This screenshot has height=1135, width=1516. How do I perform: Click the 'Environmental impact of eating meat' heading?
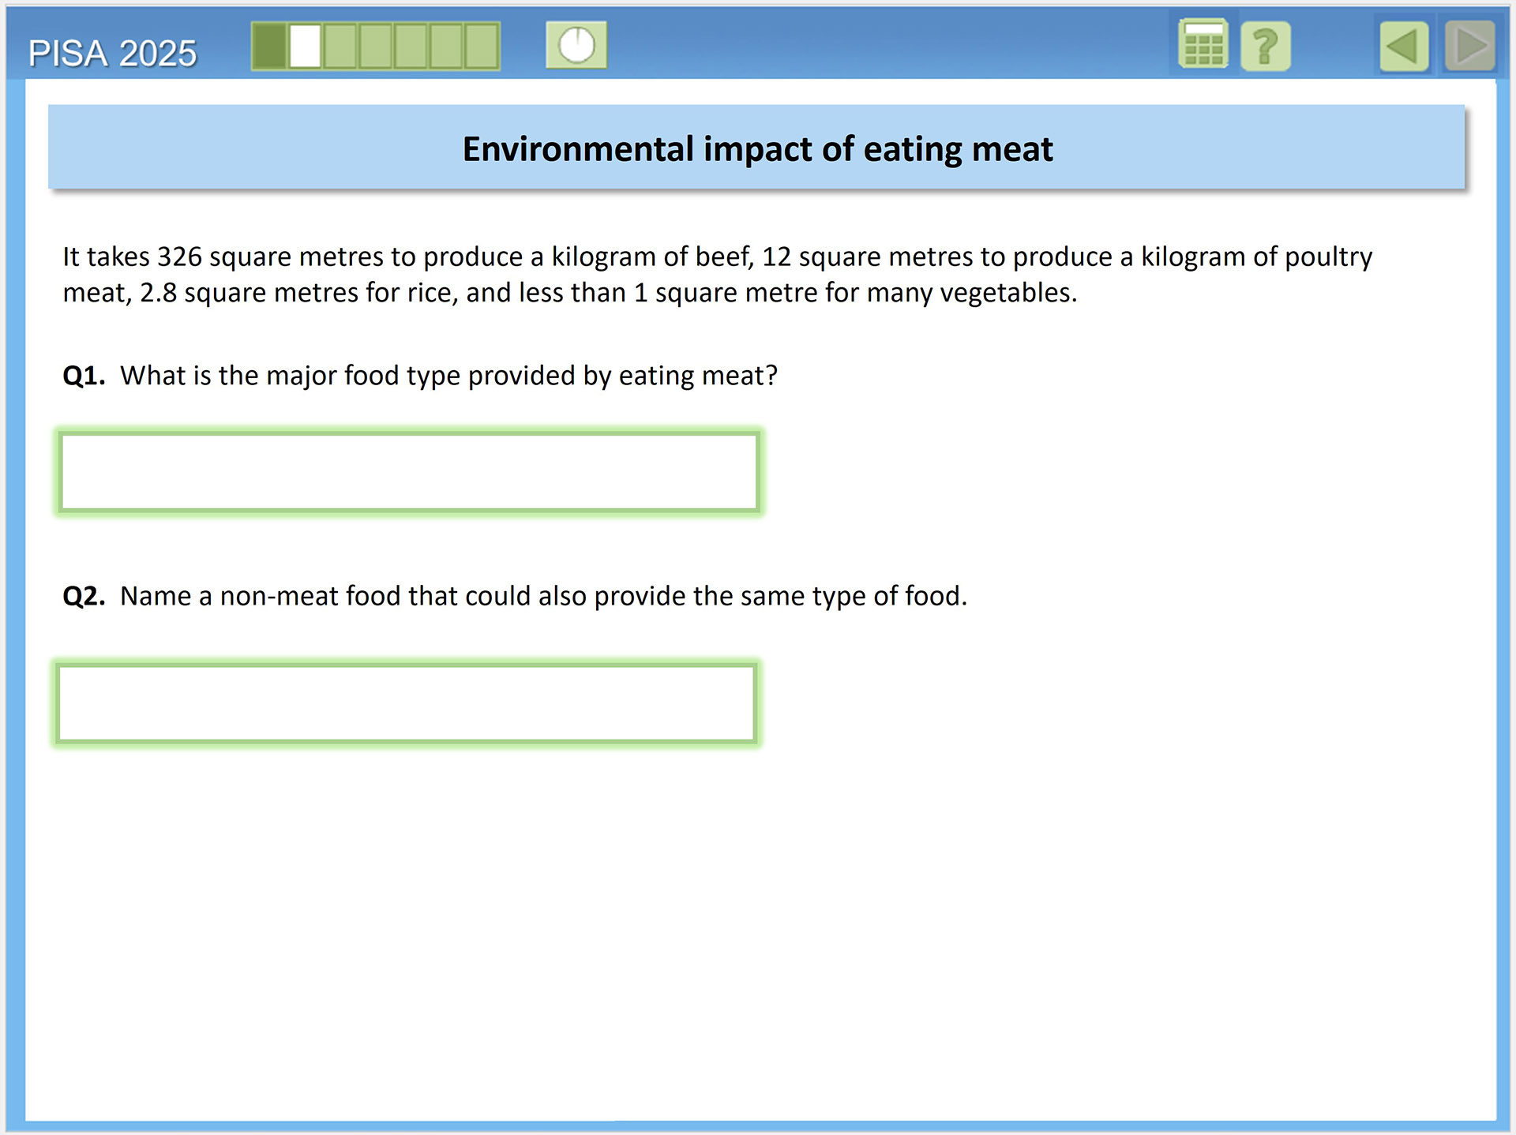pyautogui.click(x=757, y=149)
